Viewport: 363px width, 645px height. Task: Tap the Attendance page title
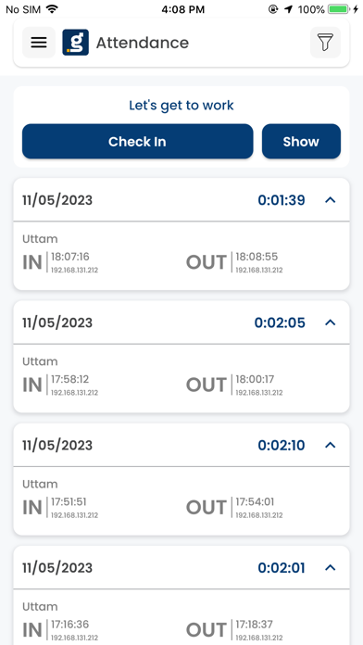coord(143,43)
